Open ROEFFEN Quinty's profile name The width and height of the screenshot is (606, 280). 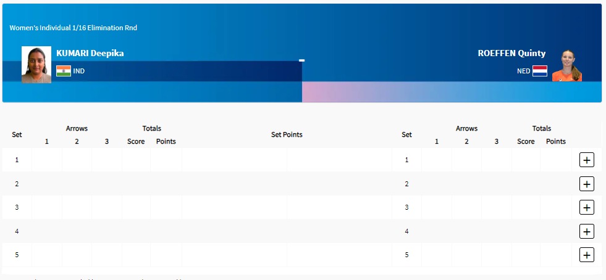coord(511,53)
